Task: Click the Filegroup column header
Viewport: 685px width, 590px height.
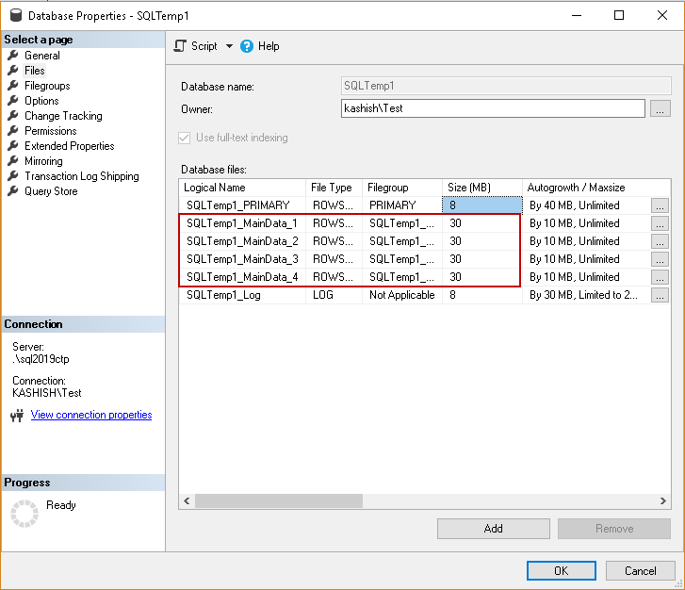Action: point(402,188)
